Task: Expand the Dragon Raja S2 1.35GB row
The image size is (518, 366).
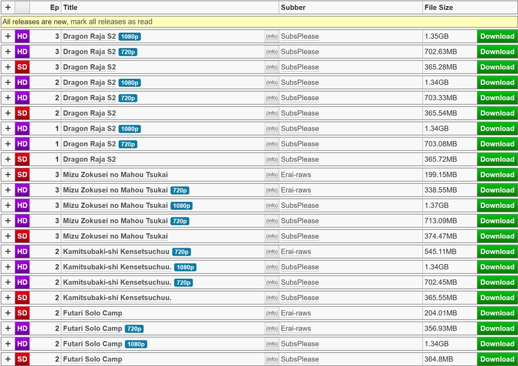Action: coord(8,37)
